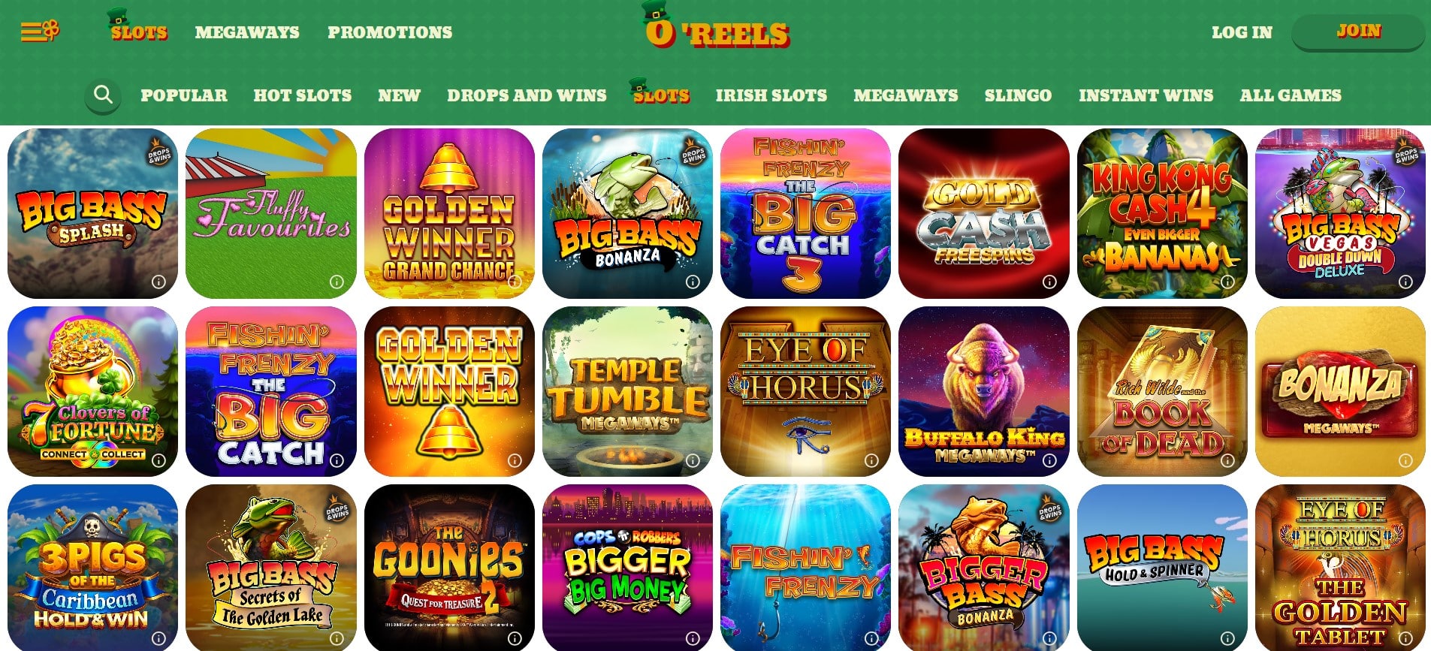Open the Drops and Wins category

(x=527, y=95)
